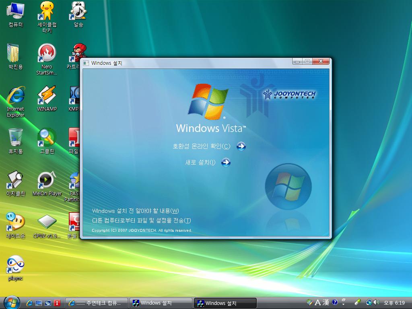Open Windows 설치 전 알아야 할 내용 link
Image resolution: width=412 pixels, height=309 pixels.
[135, 211]
